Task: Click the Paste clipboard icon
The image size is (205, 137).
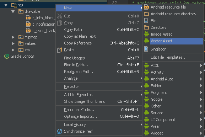Action: [60, 50]
